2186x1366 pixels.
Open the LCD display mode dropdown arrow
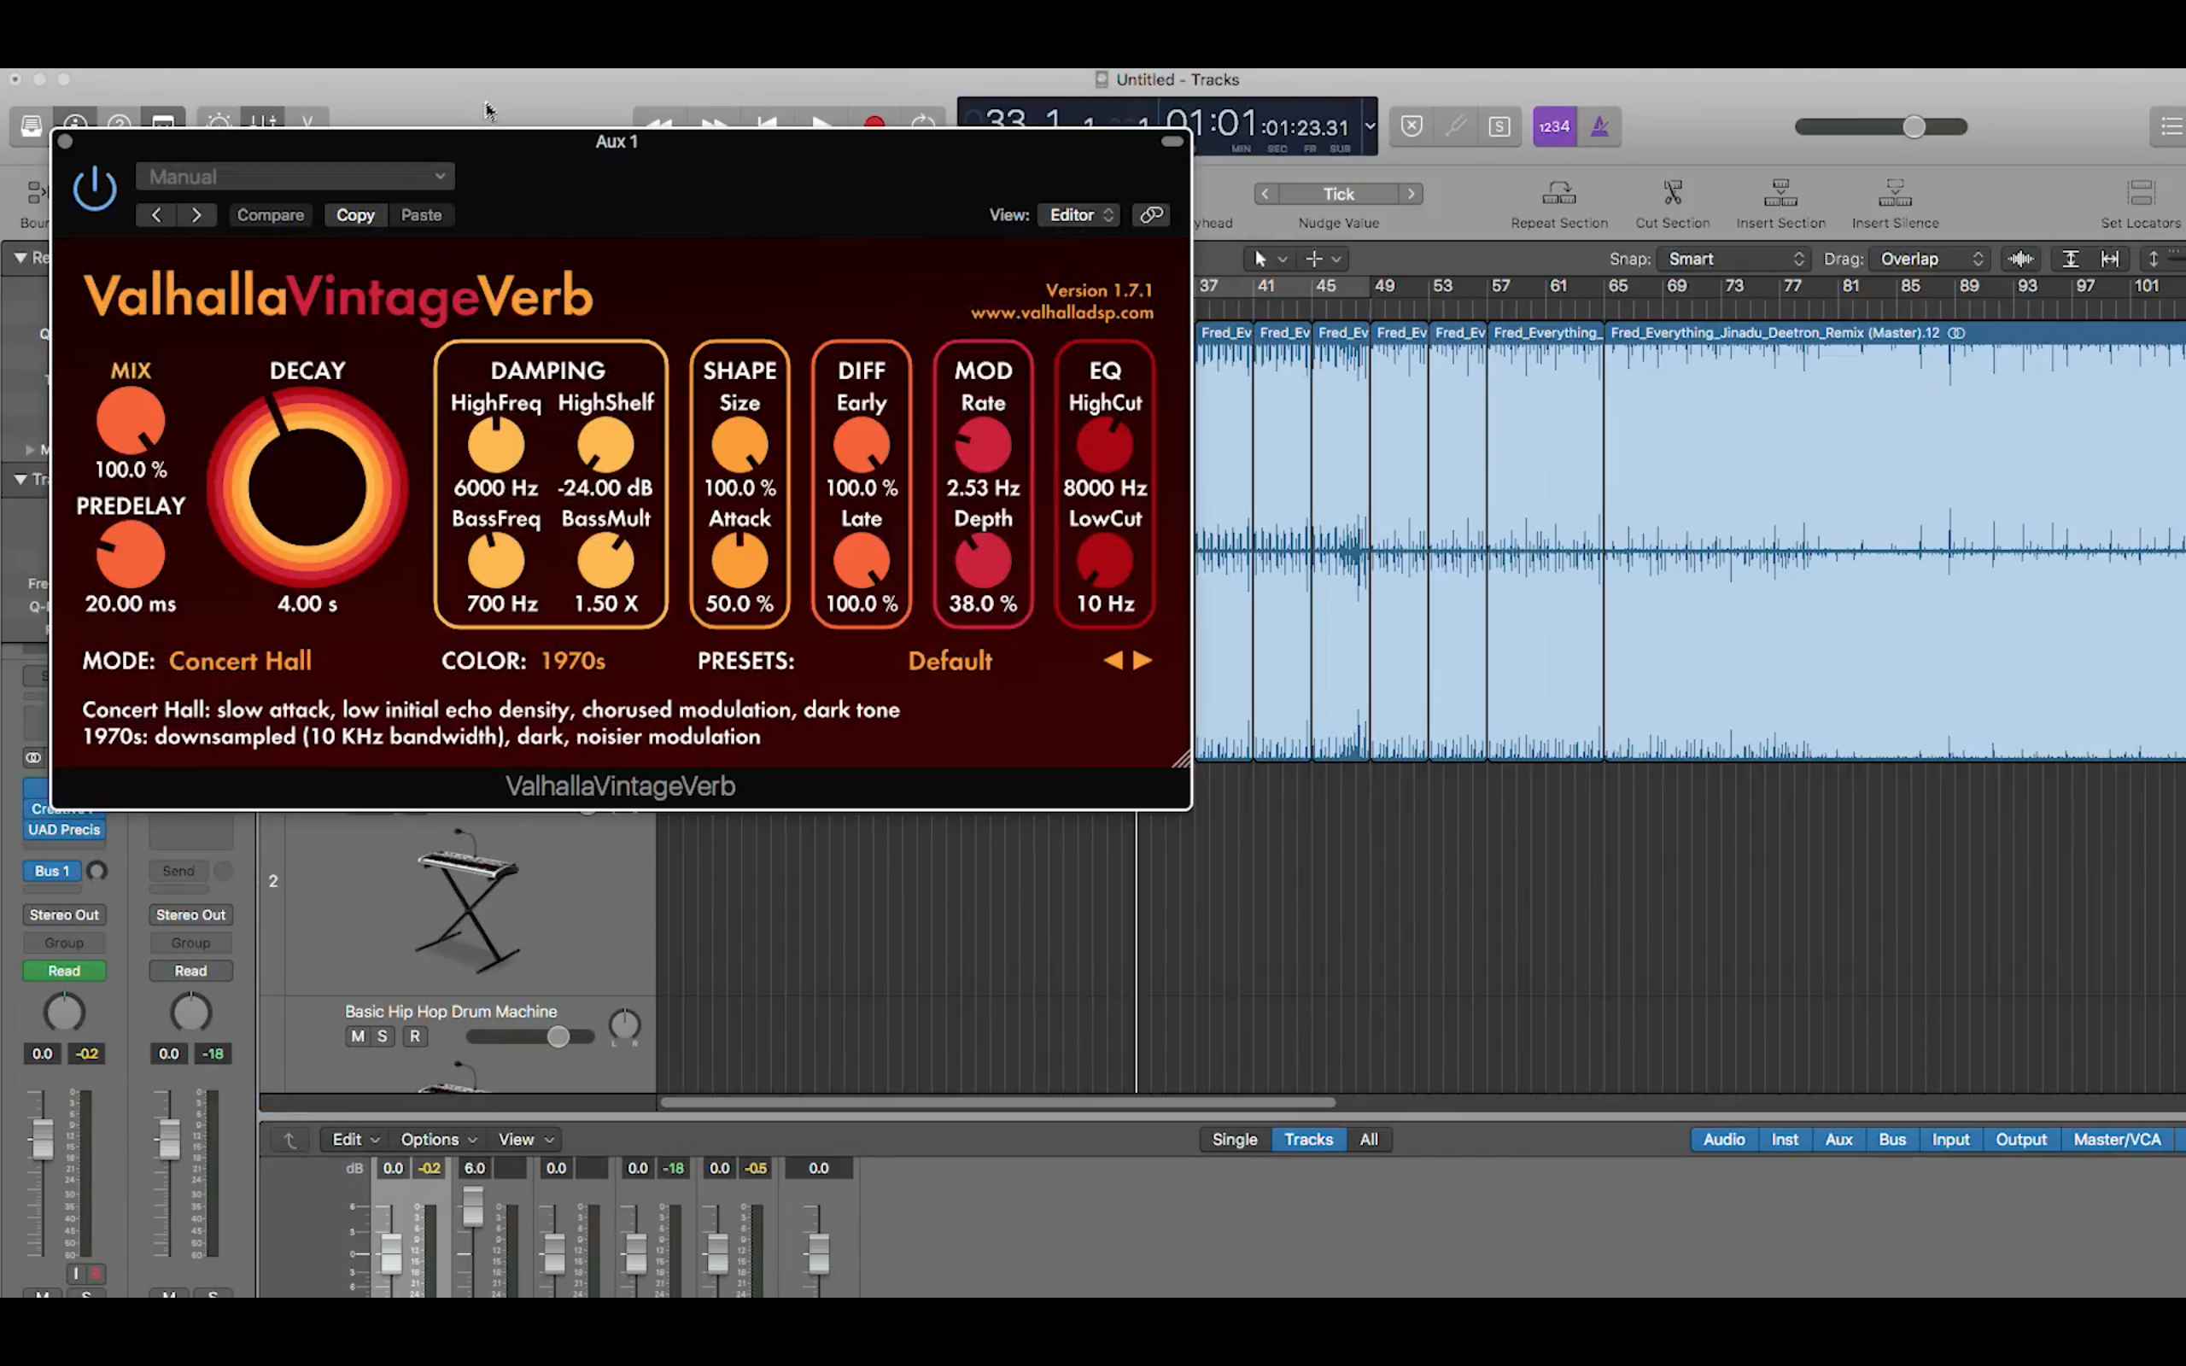coord(1370,126)
